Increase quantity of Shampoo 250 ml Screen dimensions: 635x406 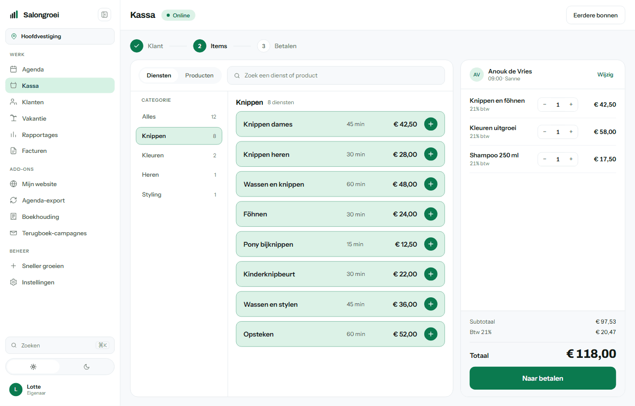click(571, 159)
